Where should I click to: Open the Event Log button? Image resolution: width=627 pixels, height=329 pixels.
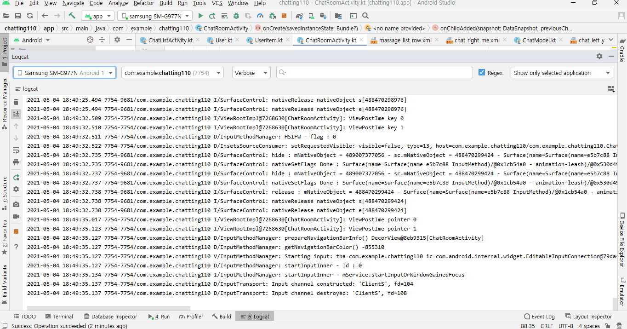point(539,317)
